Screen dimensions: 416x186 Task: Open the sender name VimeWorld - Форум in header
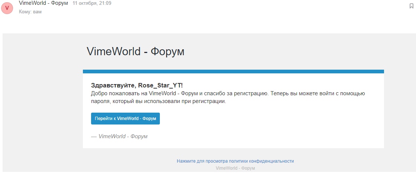(43, 3)
